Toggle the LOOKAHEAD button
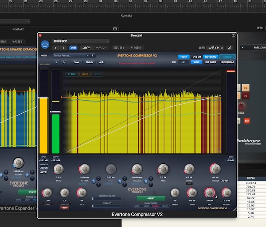 pos(227,62)
